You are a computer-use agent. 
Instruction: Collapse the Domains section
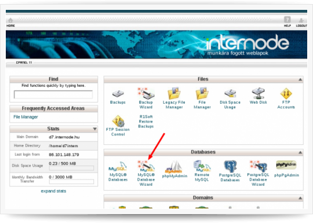[300, 198]
